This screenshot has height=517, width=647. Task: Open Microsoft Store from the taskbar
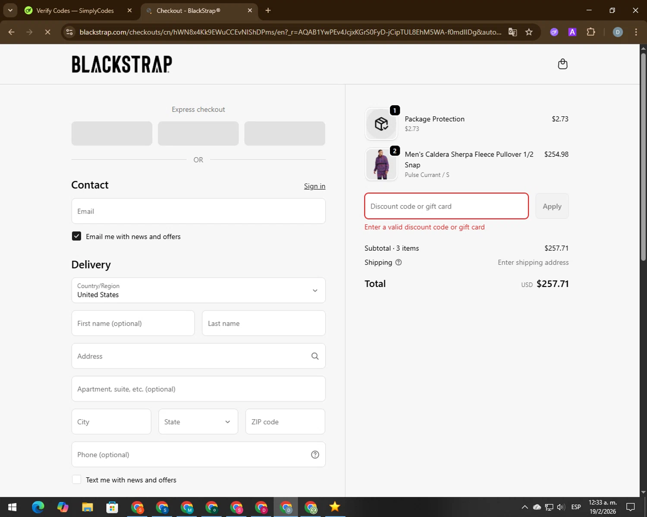tap(112, 507)
